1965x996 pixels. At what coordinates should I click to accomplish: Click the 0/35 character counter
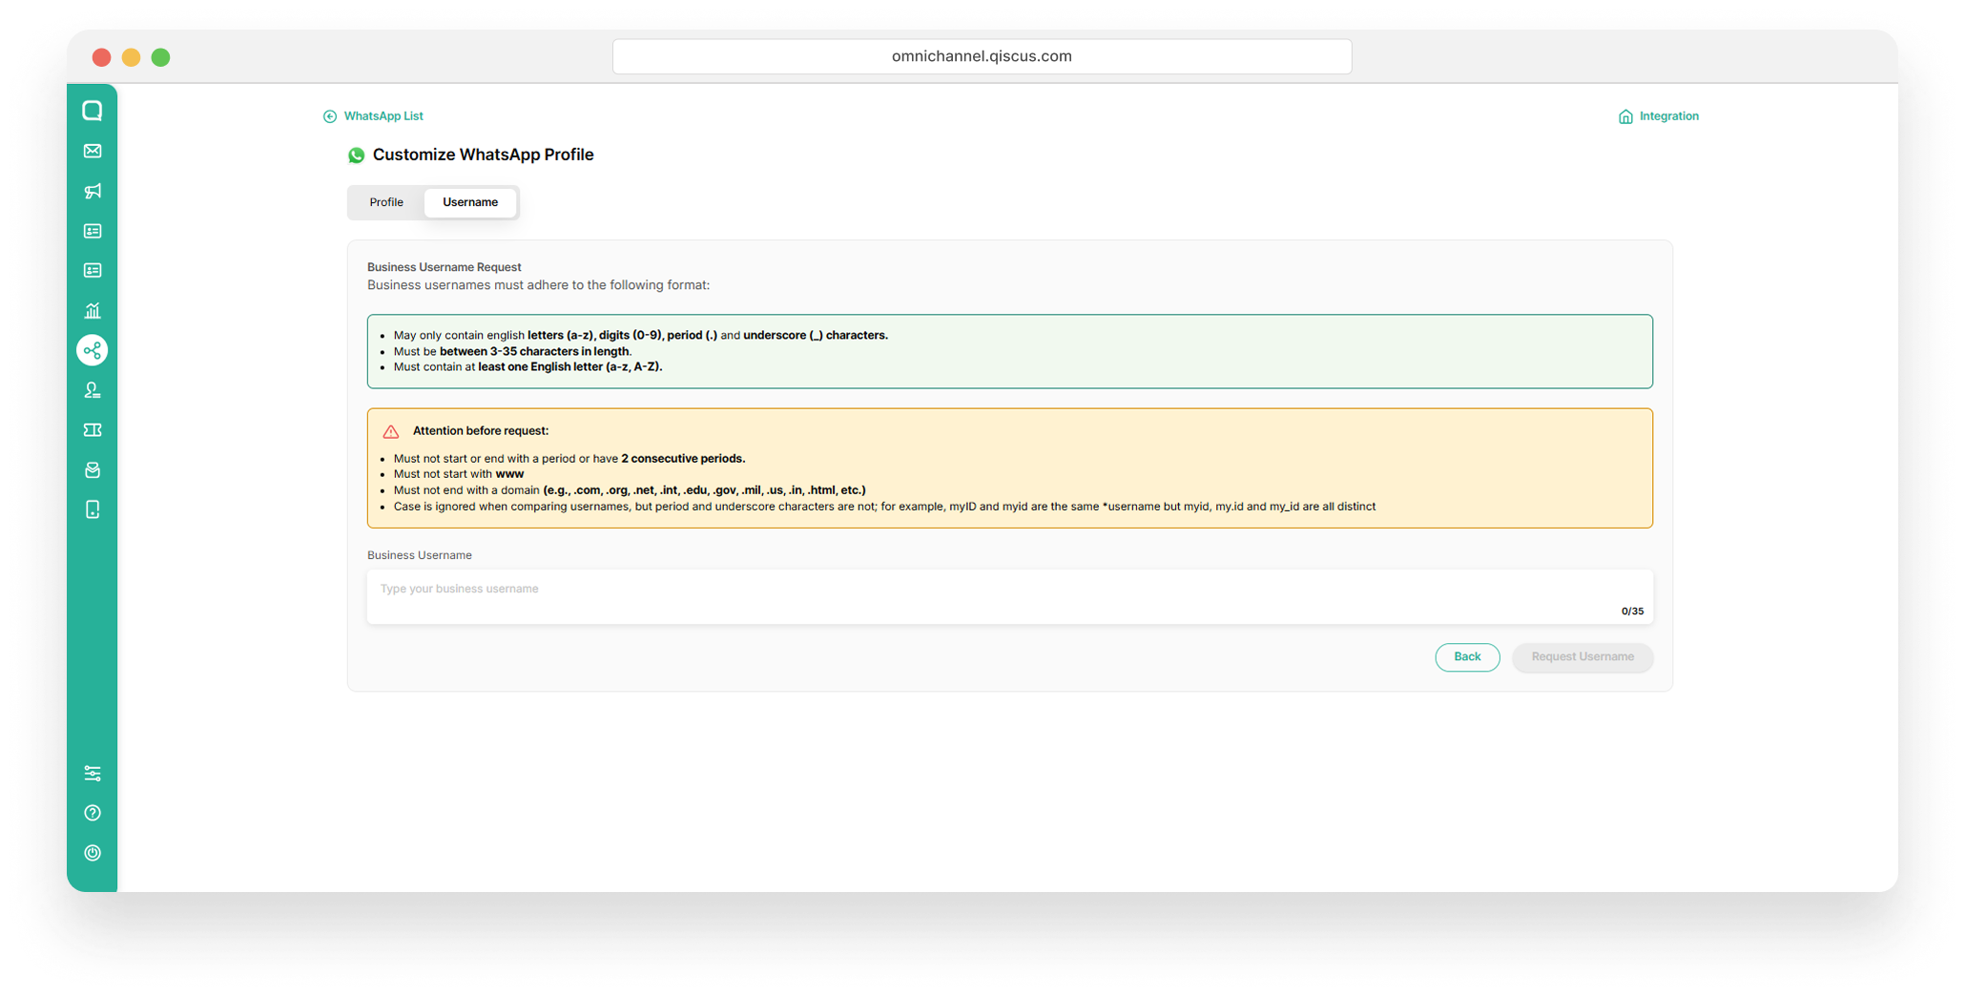coord(1632,612)
